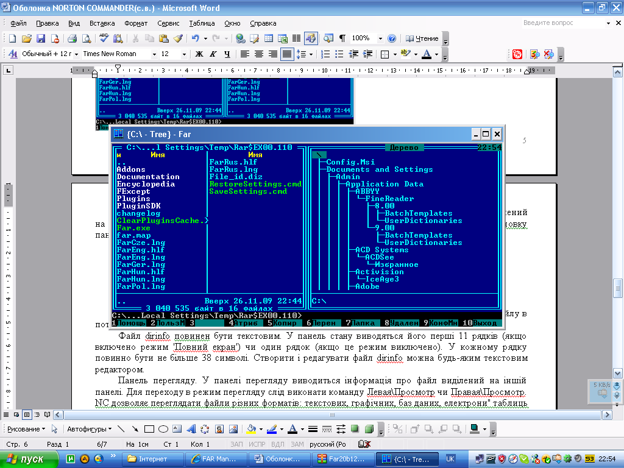Image resolution: width=624 pixels, height=468 pixels.
Task: Open the Автофигуры dropdown menu
Action: (89, 429)
